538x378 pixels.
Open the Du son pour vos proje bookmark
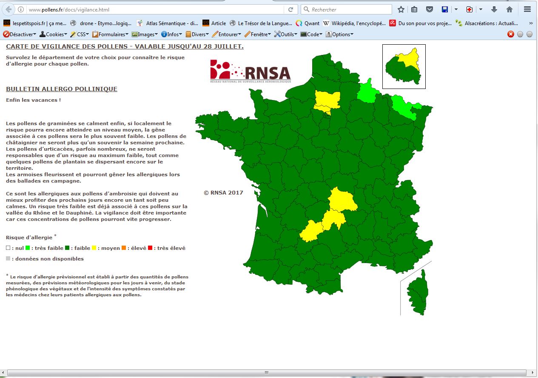click(421, 23)
